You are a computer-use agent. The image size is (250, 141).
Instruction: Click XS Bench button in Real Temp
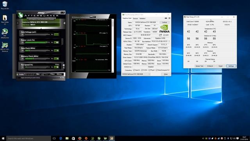click(x=210, y=66)
